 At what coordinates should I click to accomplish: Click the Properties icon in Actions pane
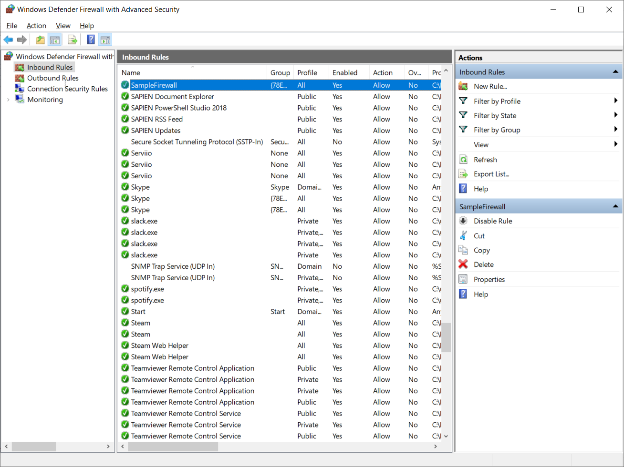point(463,279)
